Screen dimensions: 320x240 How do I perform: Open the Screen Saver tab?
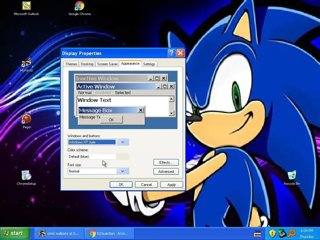(x=107, y=64)
